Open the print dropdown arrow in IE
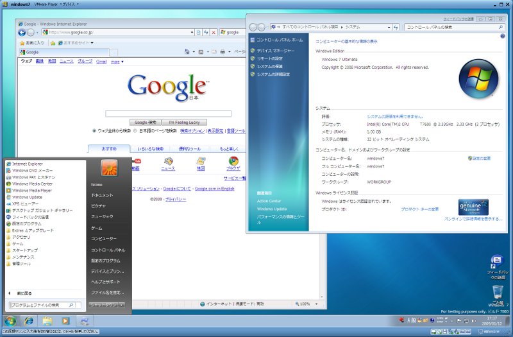The height and width of the screenshot is (337, 513). pyautogui.click(x=230, y=52)
